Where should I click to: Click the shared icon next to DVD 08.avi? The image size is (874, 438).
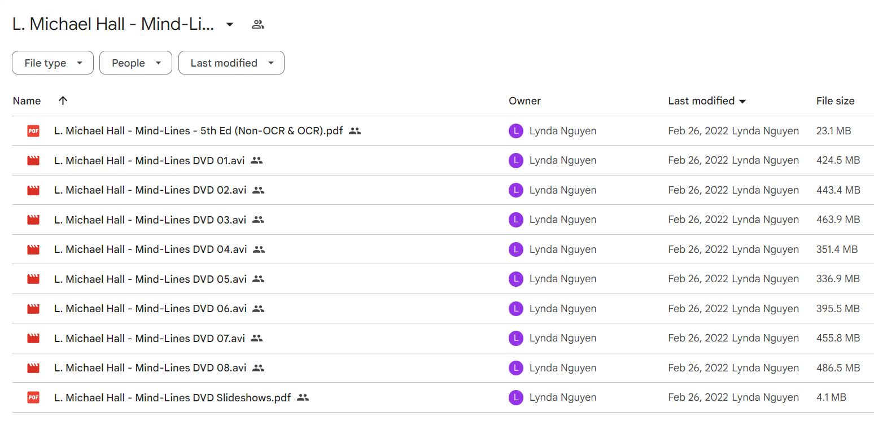click(x=258, y=368)
